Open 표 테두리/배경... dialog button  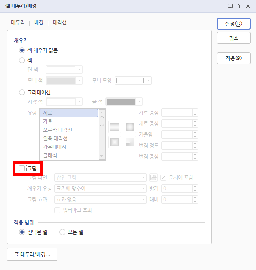pyautogui.click(x=32, y=254)
